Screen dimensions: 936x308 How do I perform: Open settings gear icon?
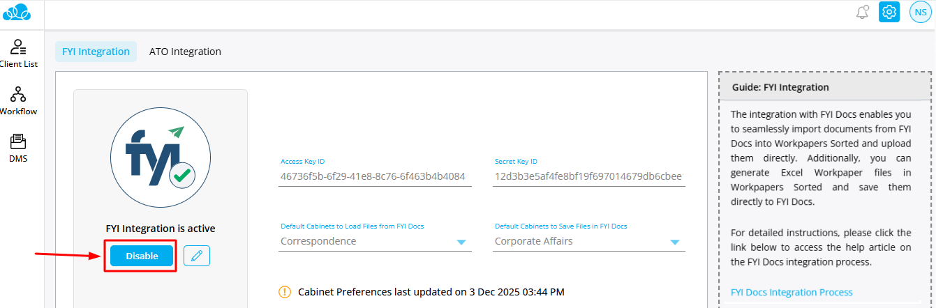(889, 12)
